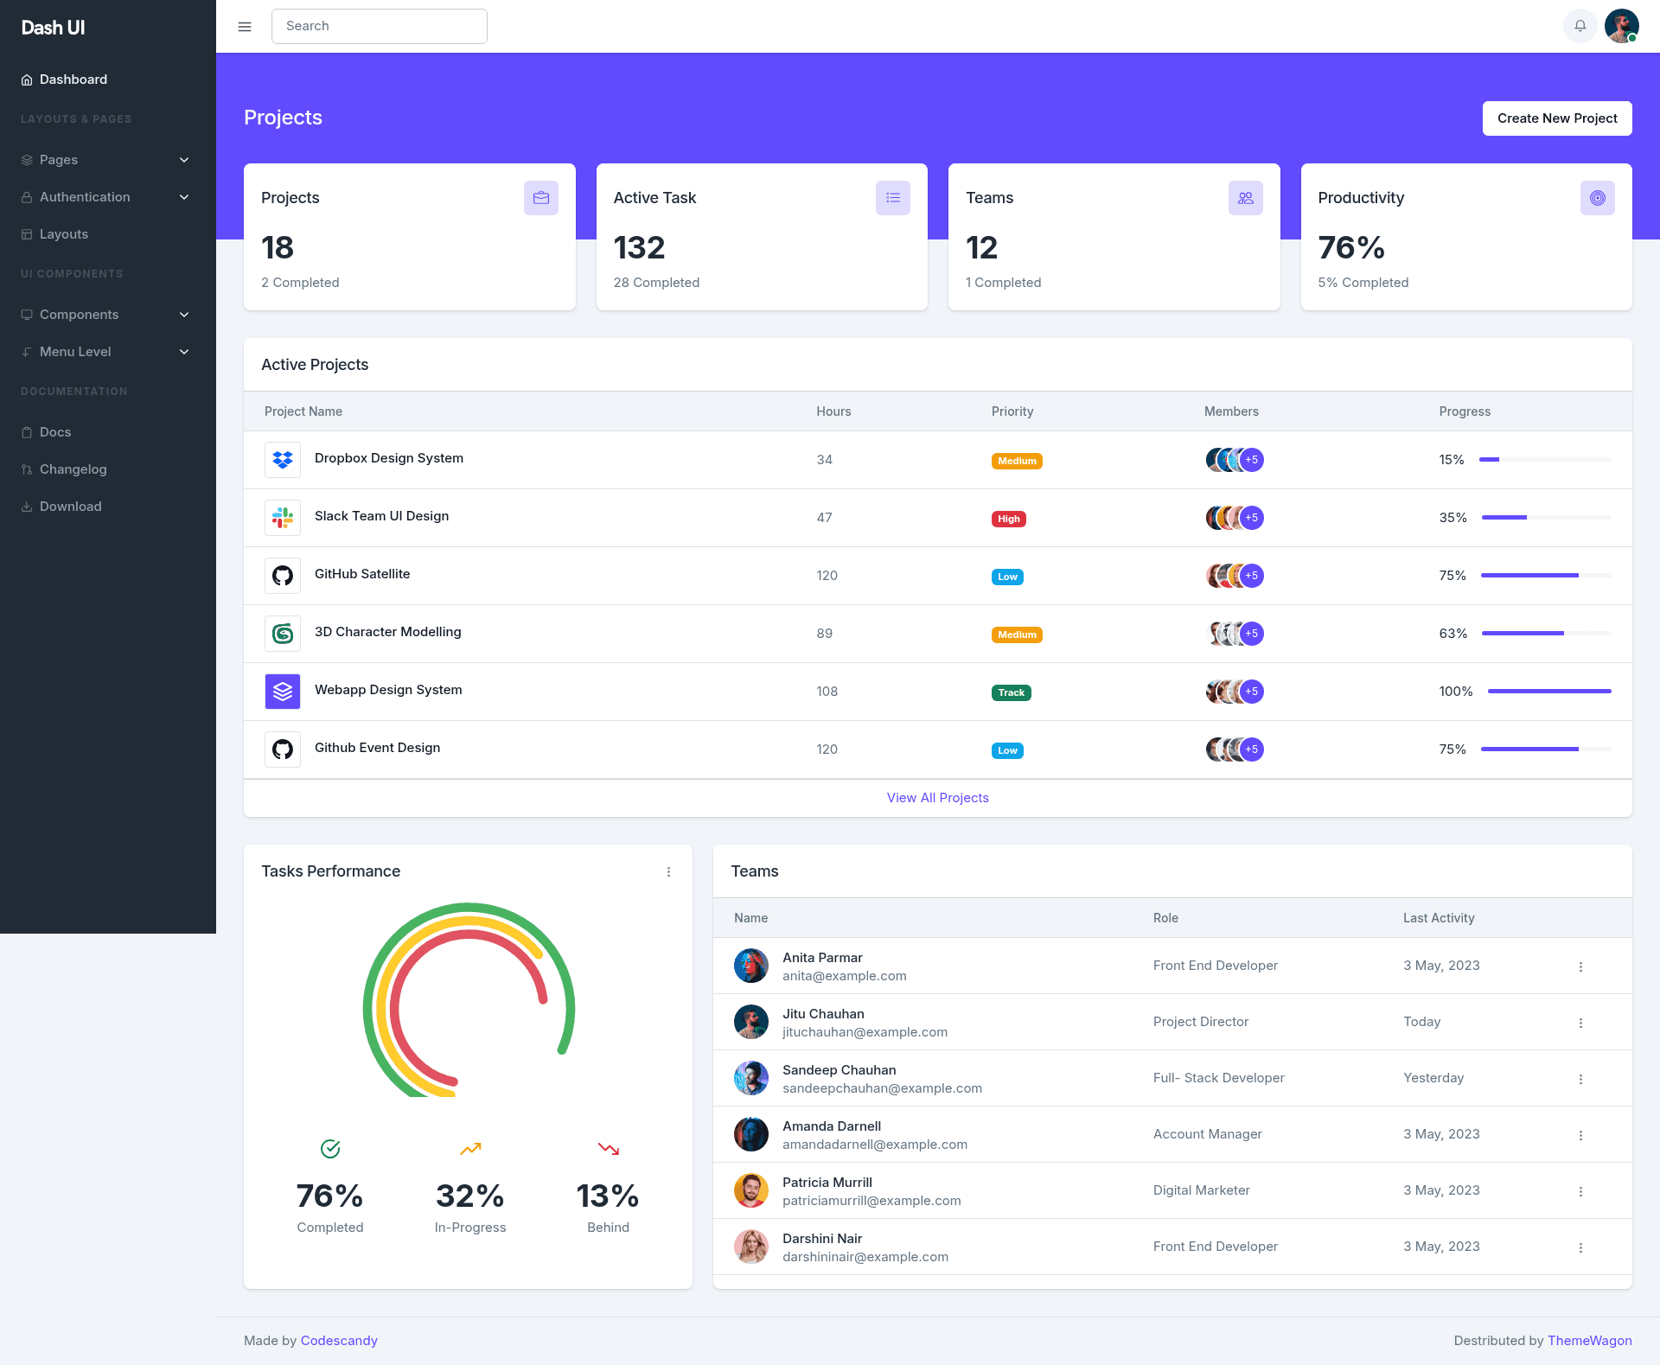This screenshot has width=1660, height=1365.
Task: Click the Project Director role cell
Action: coord(1201,1022)
